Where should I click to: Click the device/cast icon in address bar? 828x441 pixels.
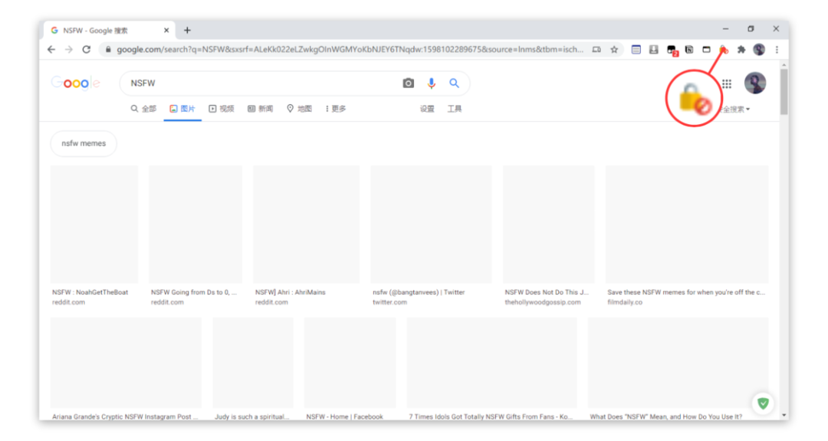click(x=596, y=50)
